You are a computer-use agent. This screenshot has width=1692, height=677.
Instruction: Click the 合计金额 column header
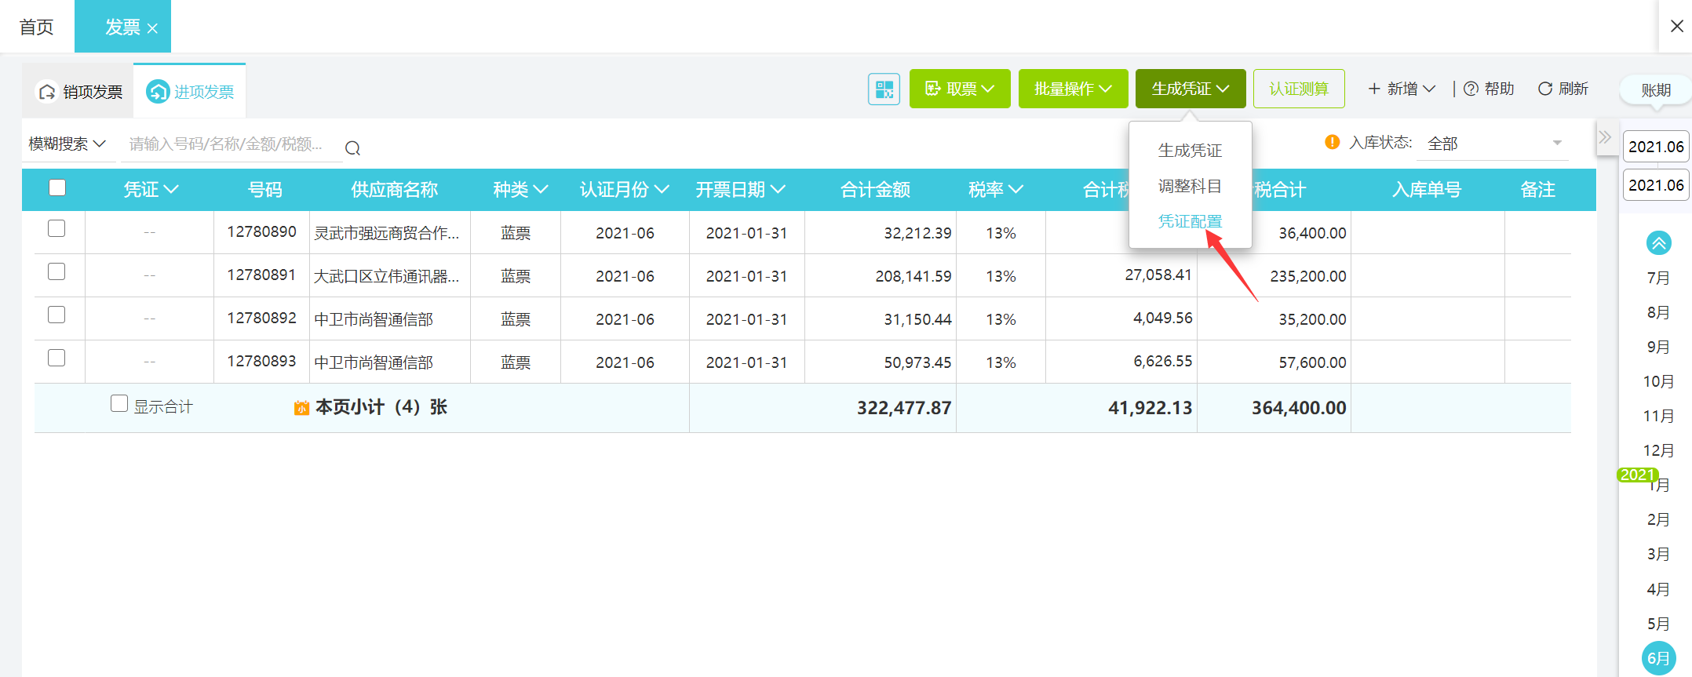click(875, 189)
